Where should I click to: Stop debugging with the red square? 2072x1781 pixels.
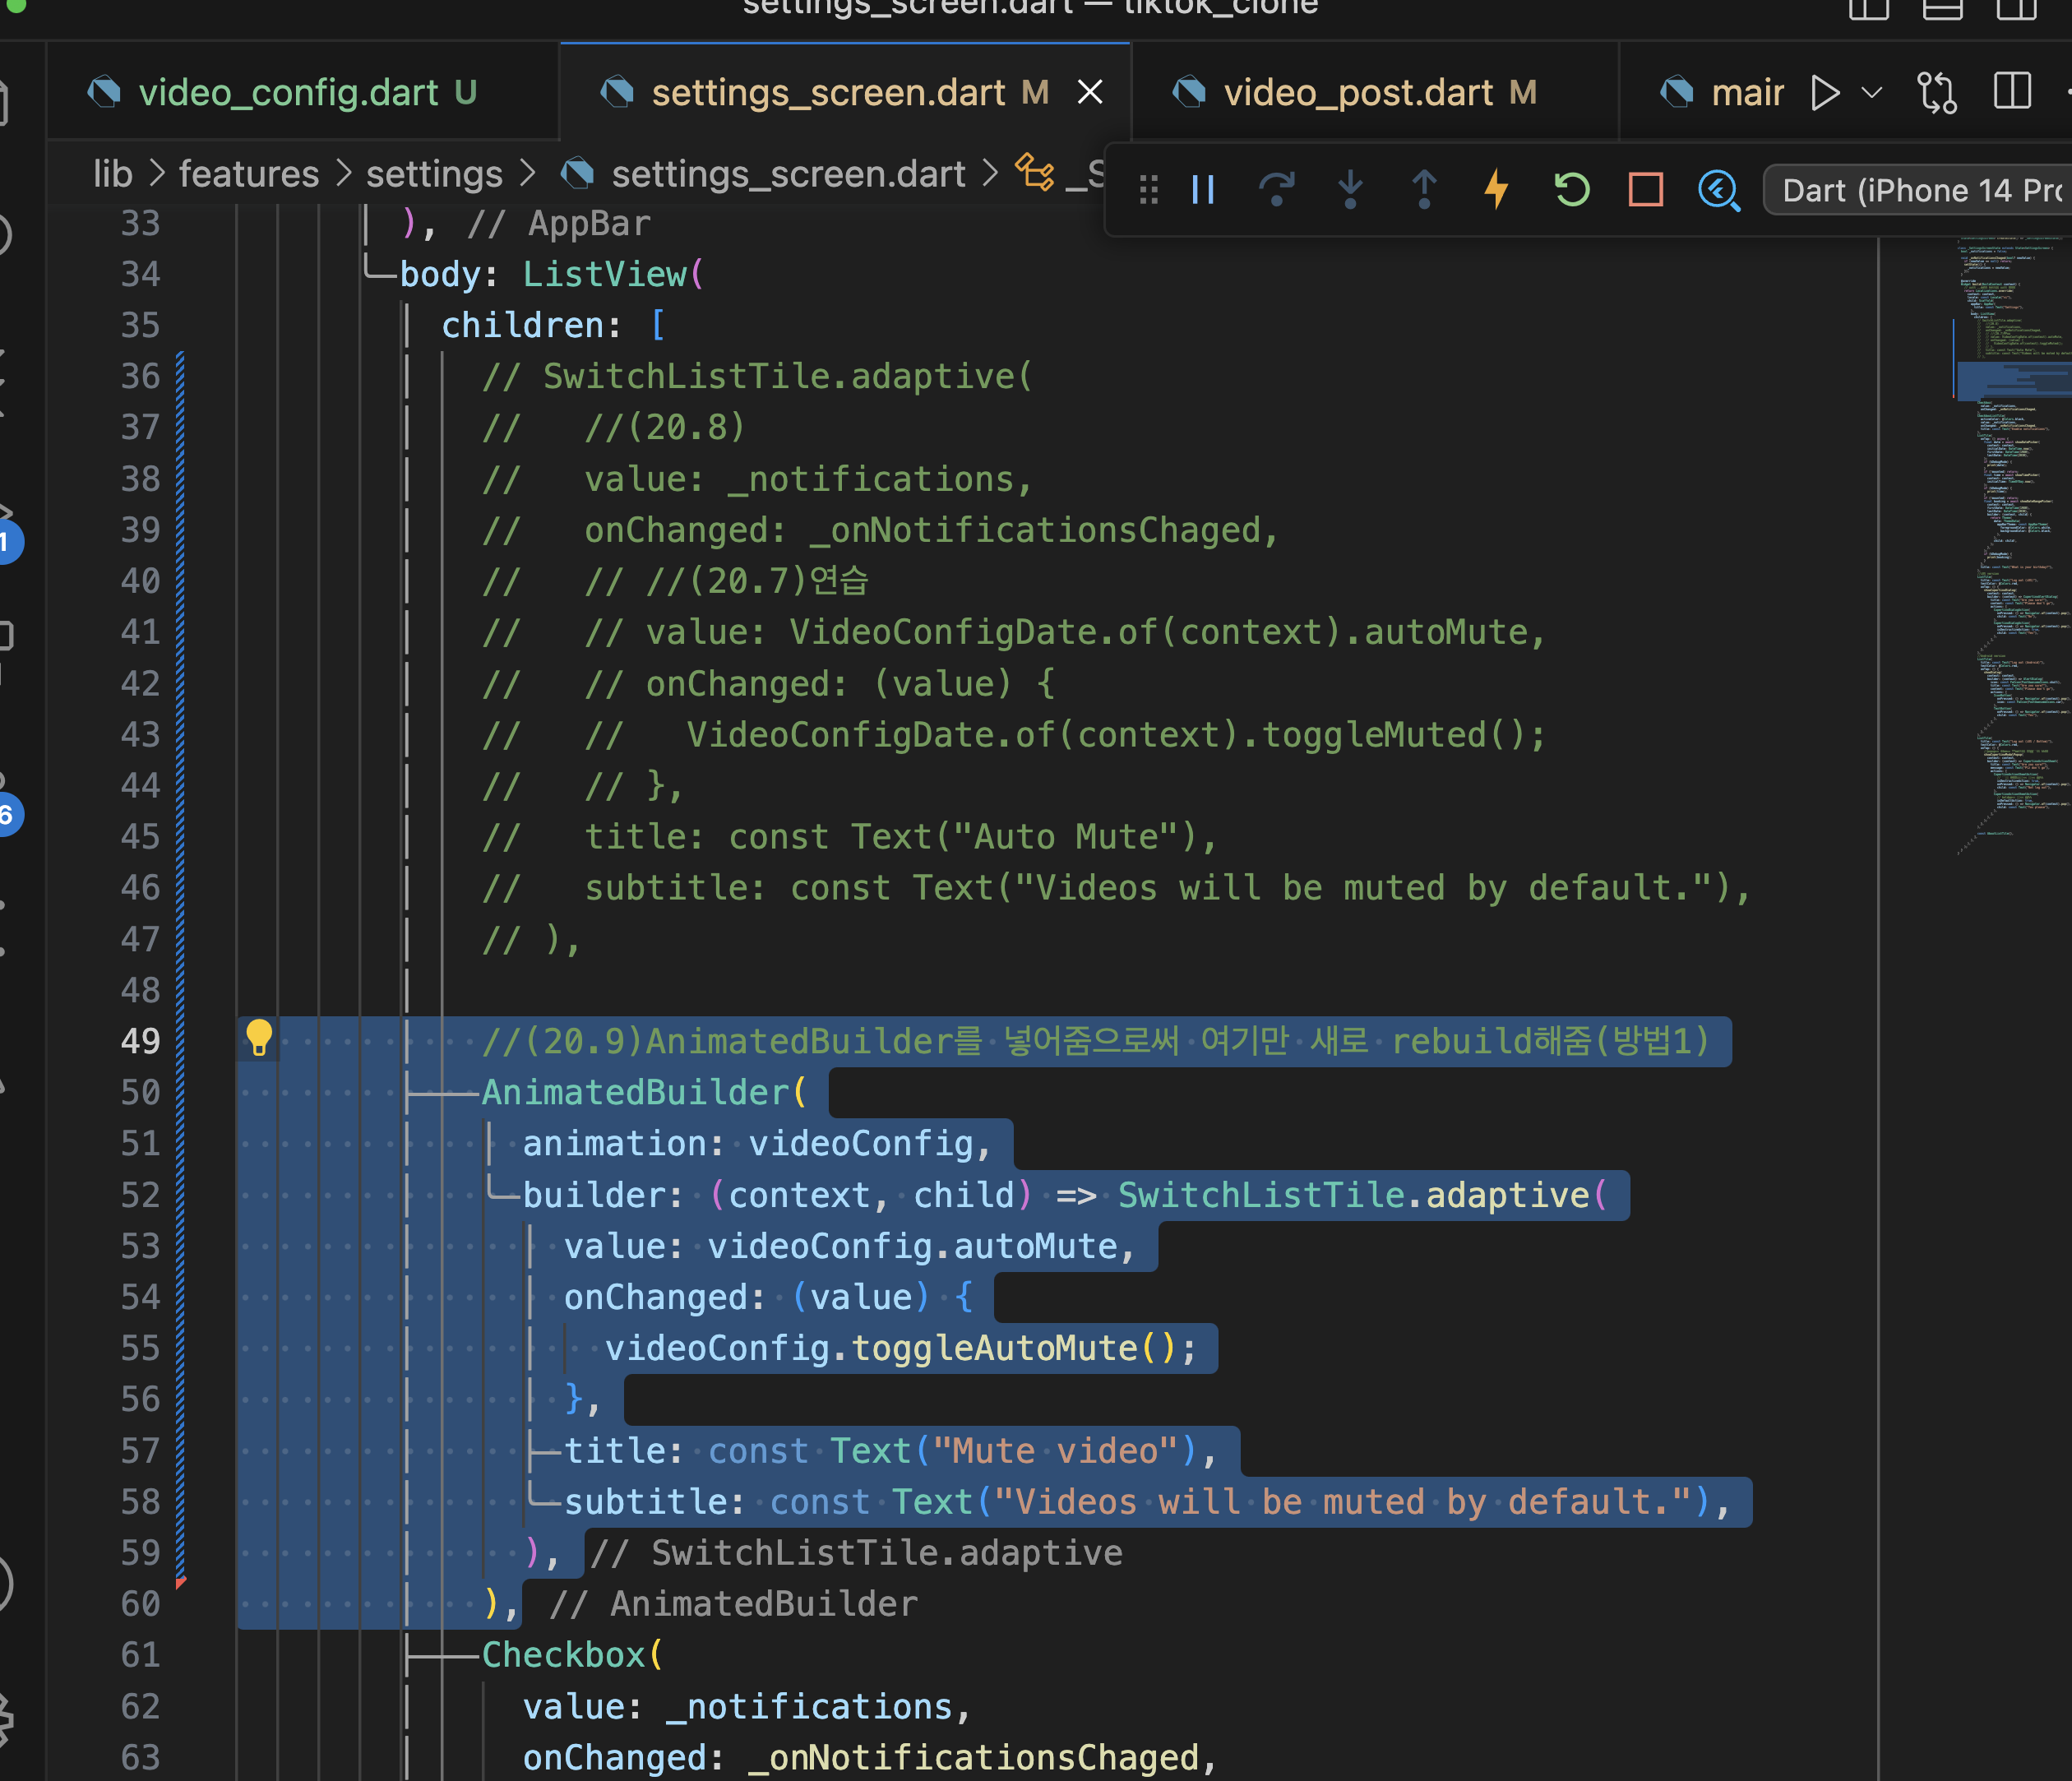1645,190
